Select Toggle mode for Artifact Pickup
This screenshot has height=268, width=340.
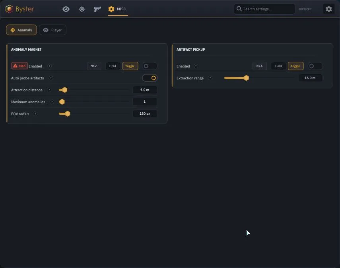pos(295,66)
